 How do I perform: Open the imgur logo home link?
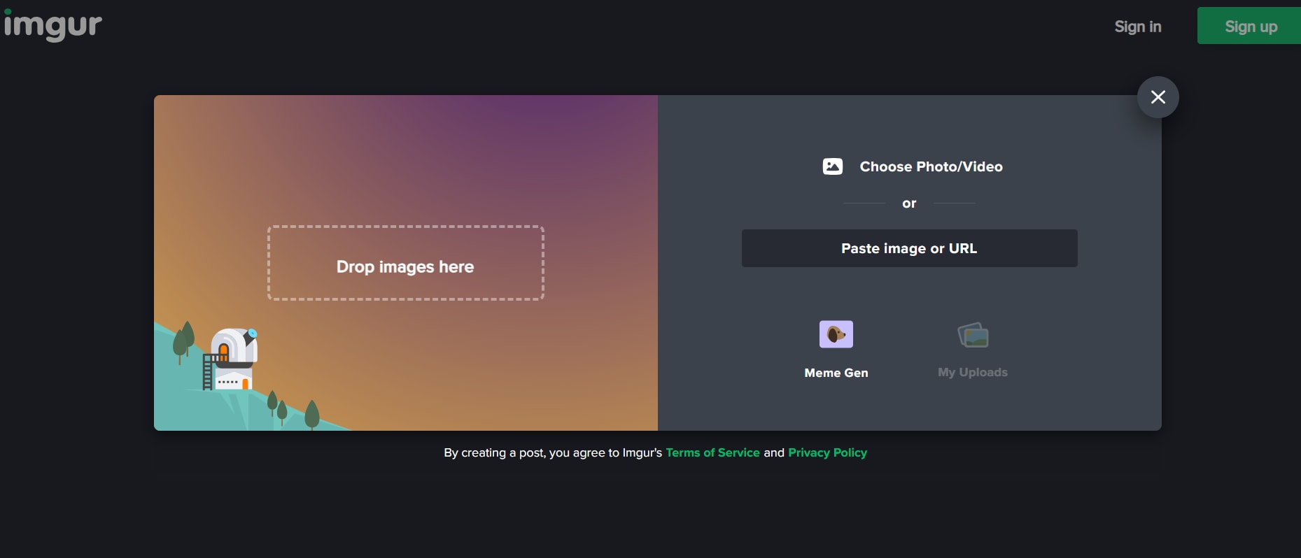(52, 25)
